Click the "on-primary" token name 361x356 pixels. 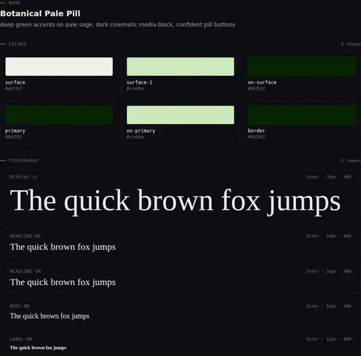point(141,130)
